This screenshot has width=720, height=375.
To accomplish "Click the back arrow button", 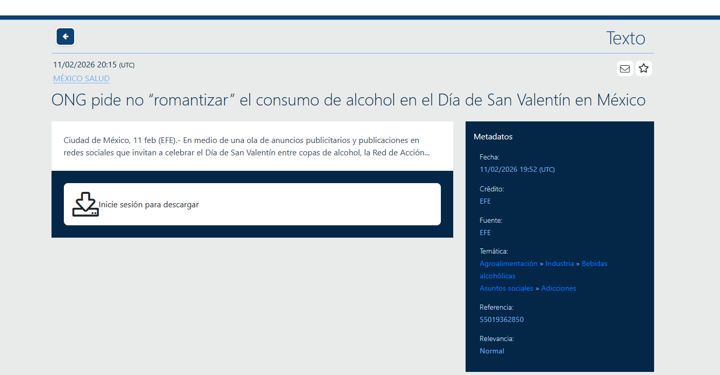I will (x=65, y=37).
